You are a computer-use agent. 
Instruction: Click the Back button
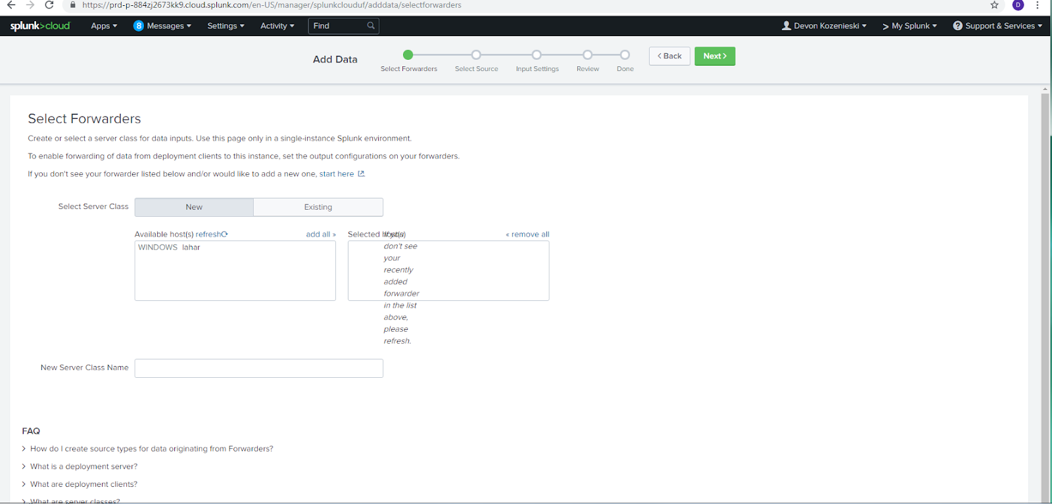coord(669,56)
